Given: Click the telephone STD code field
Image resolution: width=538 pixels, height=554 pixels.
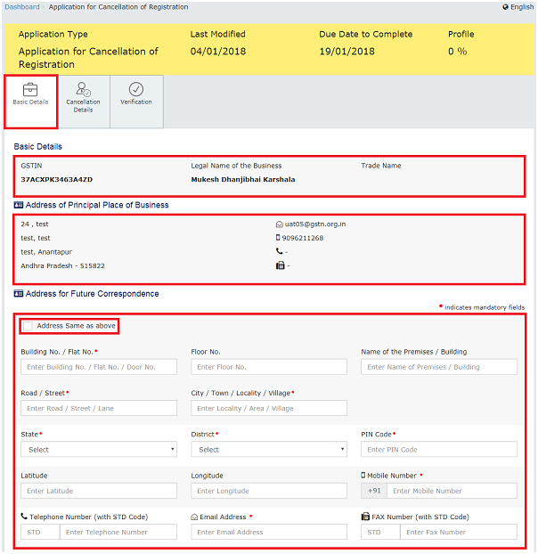Looking at the screenshot, I should [x=40, y=532].
